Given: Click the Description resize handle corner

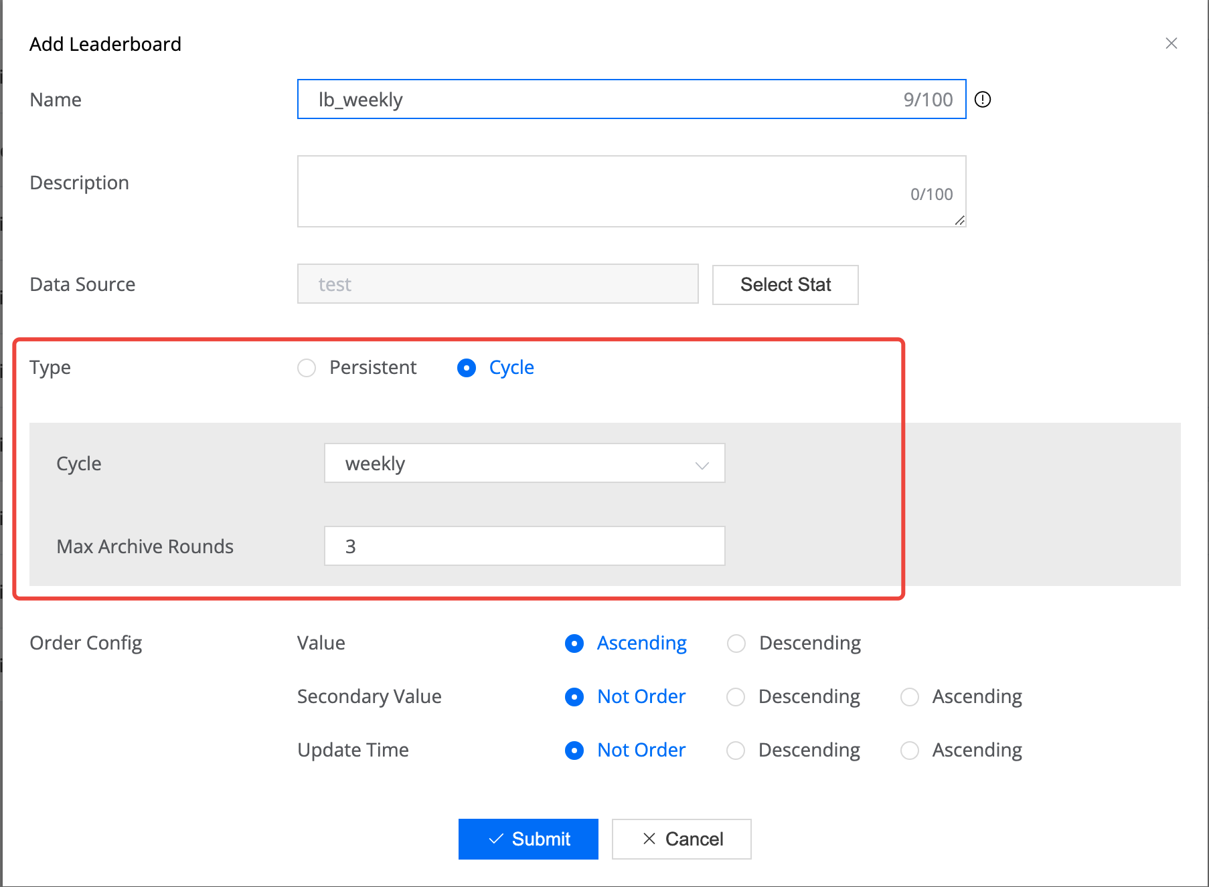Looking at the screenshot, I should point(959,220).
